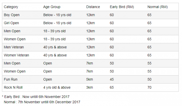Select the Age Group column header
Viewport: 182px width, 106px height.
click(52, 7)
